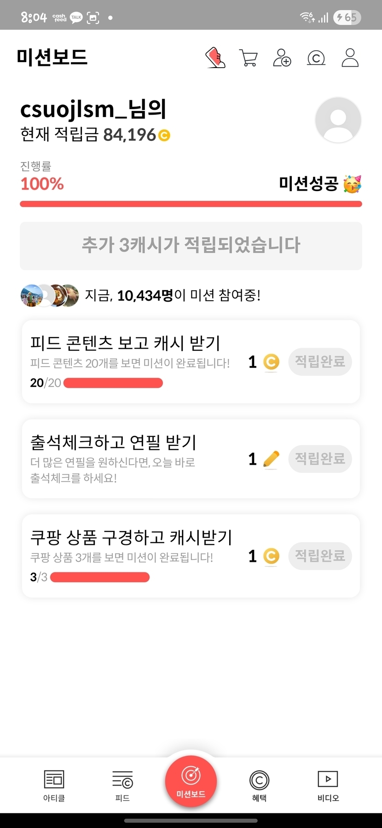Tap the red 미션보드 center button
Screen dimensions: 382x828
(191, 781)
